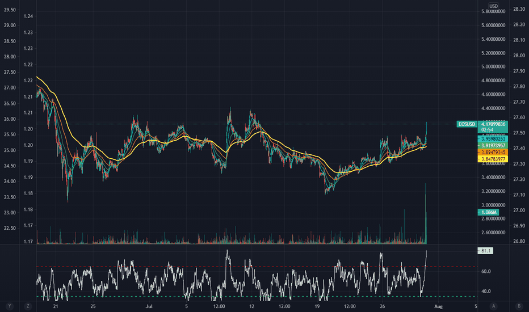Click the 1.24 inner left scale value

tap(28, 16)
